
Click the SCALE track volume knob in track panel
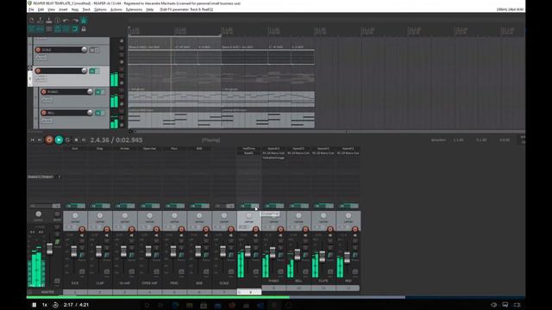[x=85, y=50]
